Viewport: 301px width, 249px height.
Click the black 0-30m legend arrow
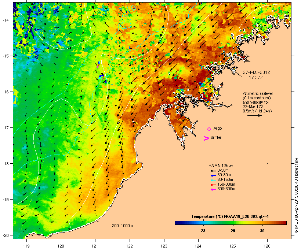click(213, 171)
